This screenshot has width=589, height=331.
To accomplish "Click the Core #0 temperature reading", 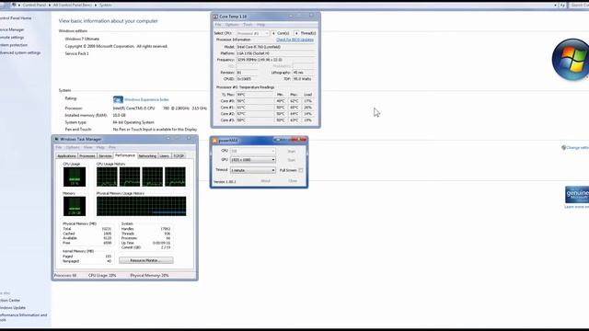I will (x=255, y=101).
